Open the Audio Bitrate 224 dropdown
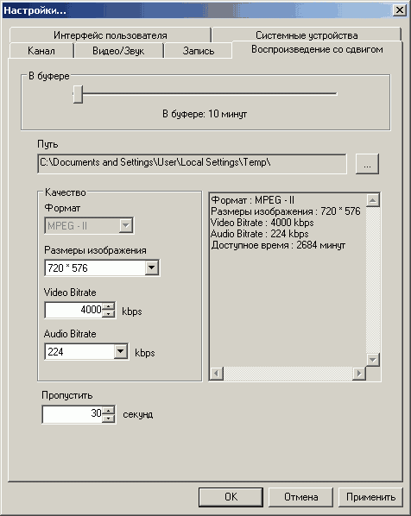The image size is (411, 516). [x=86, y=352]
